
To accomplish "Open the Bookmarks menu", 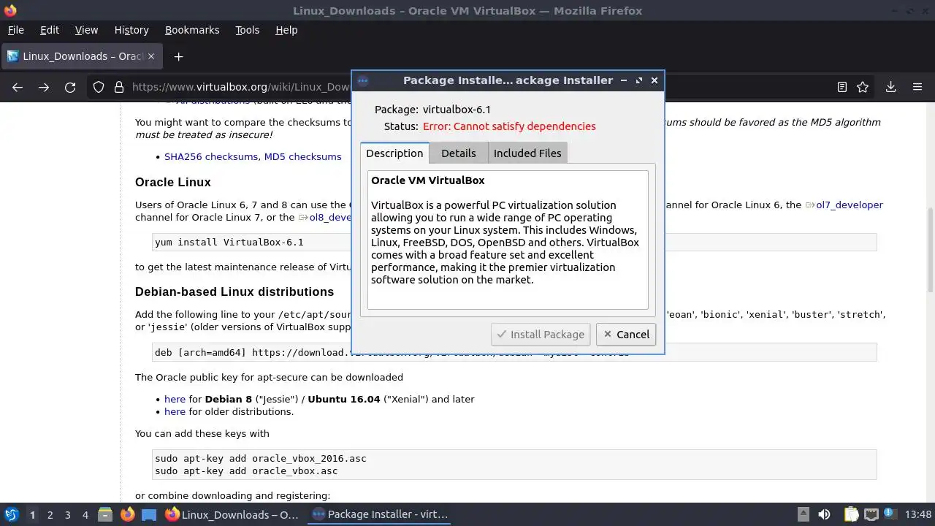I will point(192,30).
